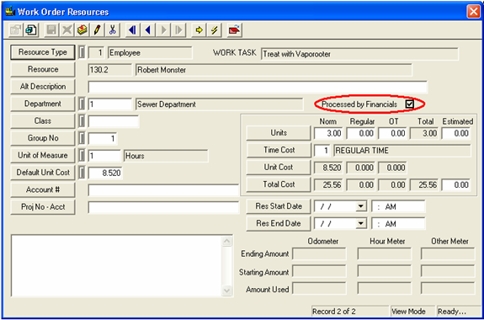Click the OT units field
Viewport: 484px width, 320px height.
pos(392,134)
